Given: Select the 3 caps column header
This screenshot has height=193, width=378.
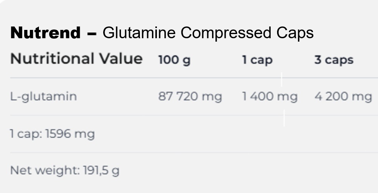Looking at the screenshot, I should point(334,60).
